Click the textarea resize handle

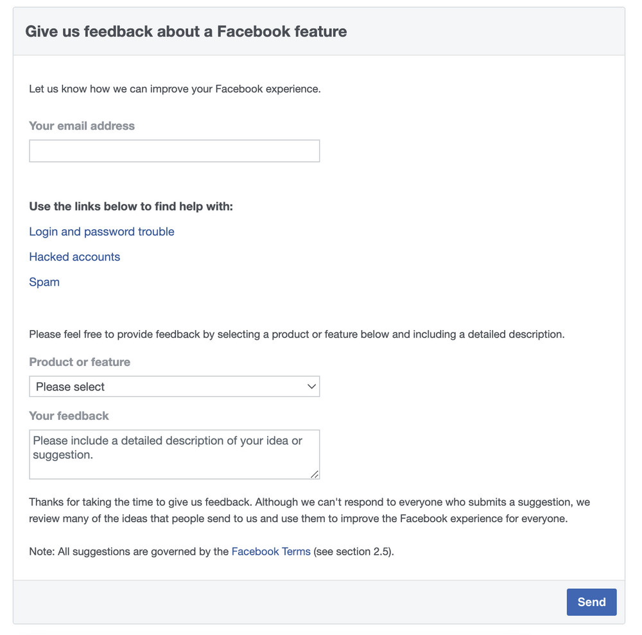315,475
